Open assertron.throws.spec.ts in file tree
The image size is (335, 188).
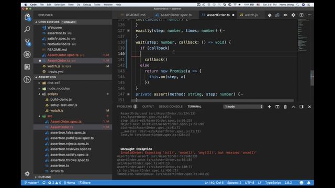(70, 160)
